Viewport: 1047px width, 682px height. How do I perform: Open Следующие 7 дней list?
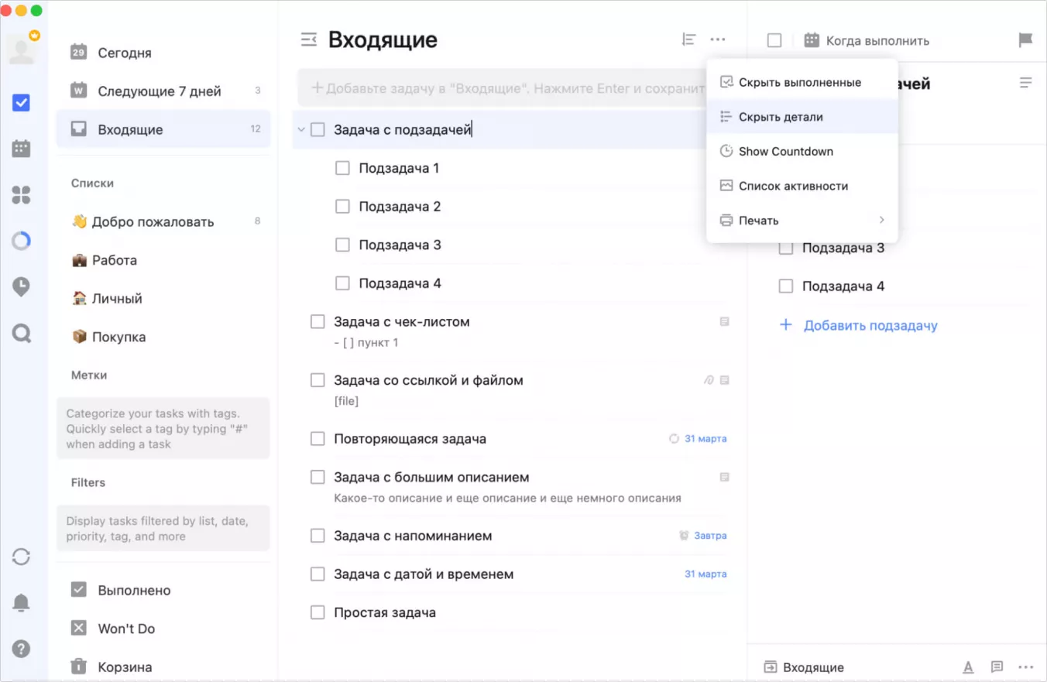pos(163,91)
